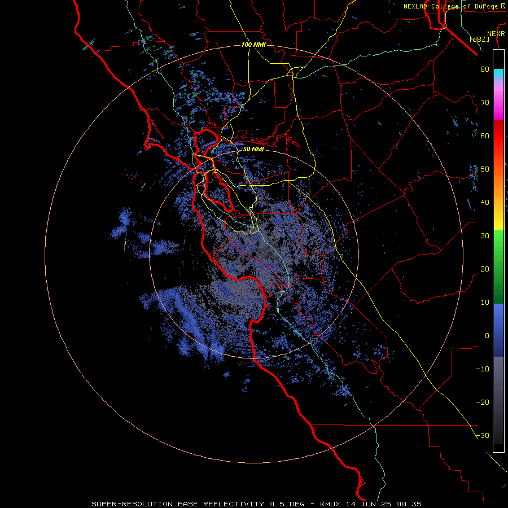This screenshot has width=508, height=508.
Task: Click the 0 value on the dBZ scale
Action: [487, 336]
